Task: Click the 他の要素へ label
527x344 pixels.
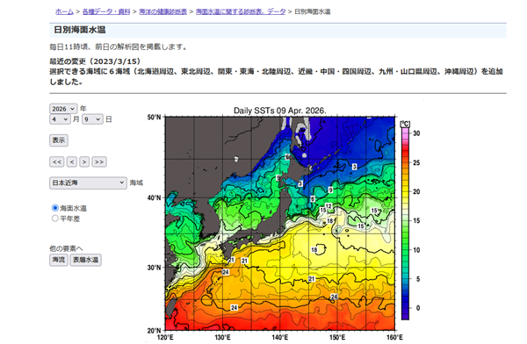Action: [66, 248]
